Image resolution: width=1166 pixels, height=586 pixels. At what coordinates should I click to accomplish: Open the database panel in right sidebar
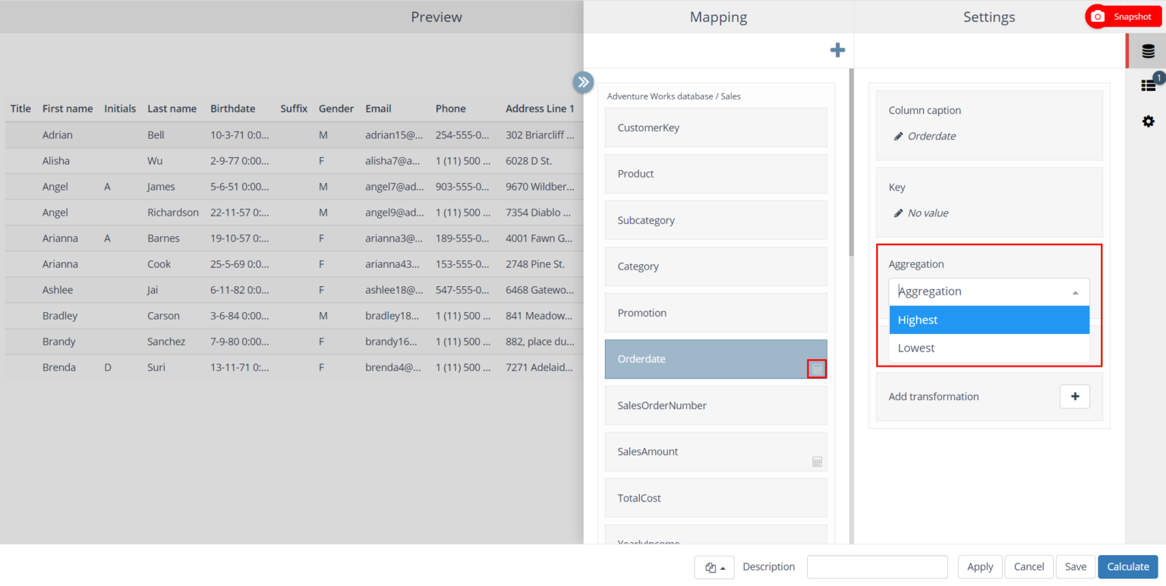pos(1148,52)
